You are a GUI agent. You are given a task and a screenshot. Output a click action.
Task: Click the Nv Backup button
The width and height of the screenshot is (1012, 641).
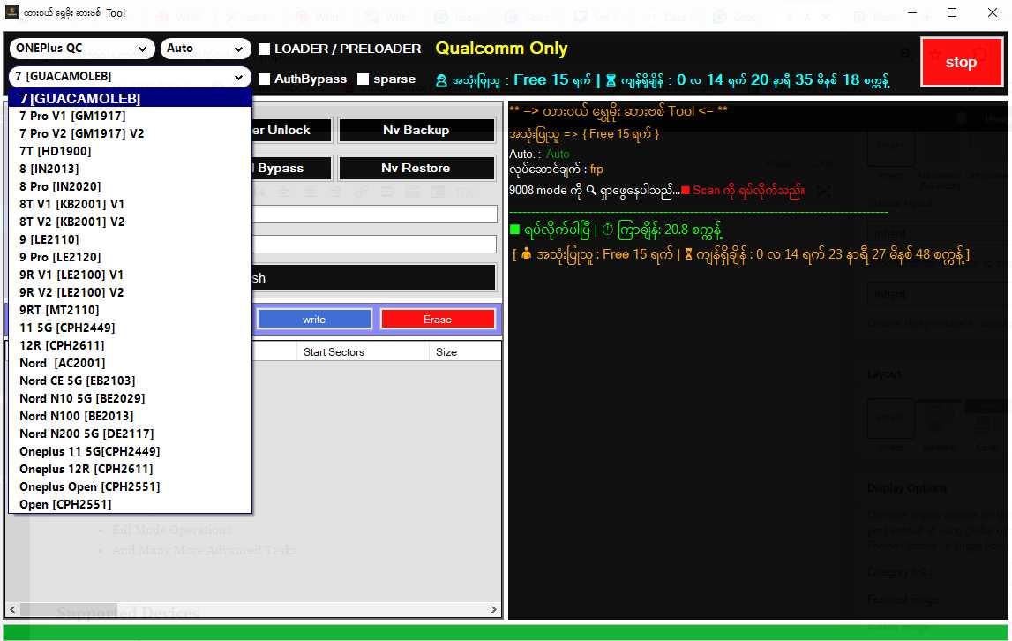coord(416,130)
